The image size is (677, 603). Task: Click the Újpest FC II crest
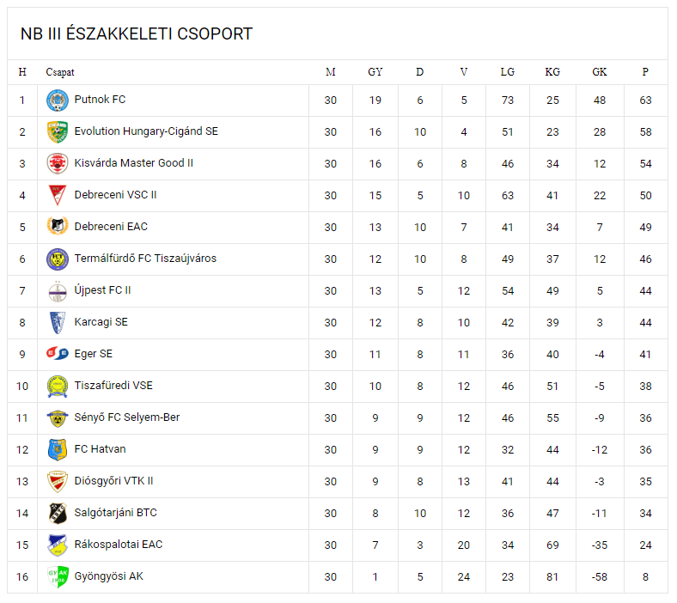[58, 290]
